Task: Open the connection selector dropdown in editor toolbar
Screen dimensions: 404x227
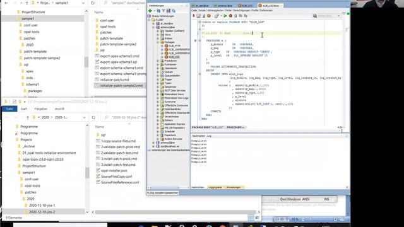Action: [x=338, y=16]
